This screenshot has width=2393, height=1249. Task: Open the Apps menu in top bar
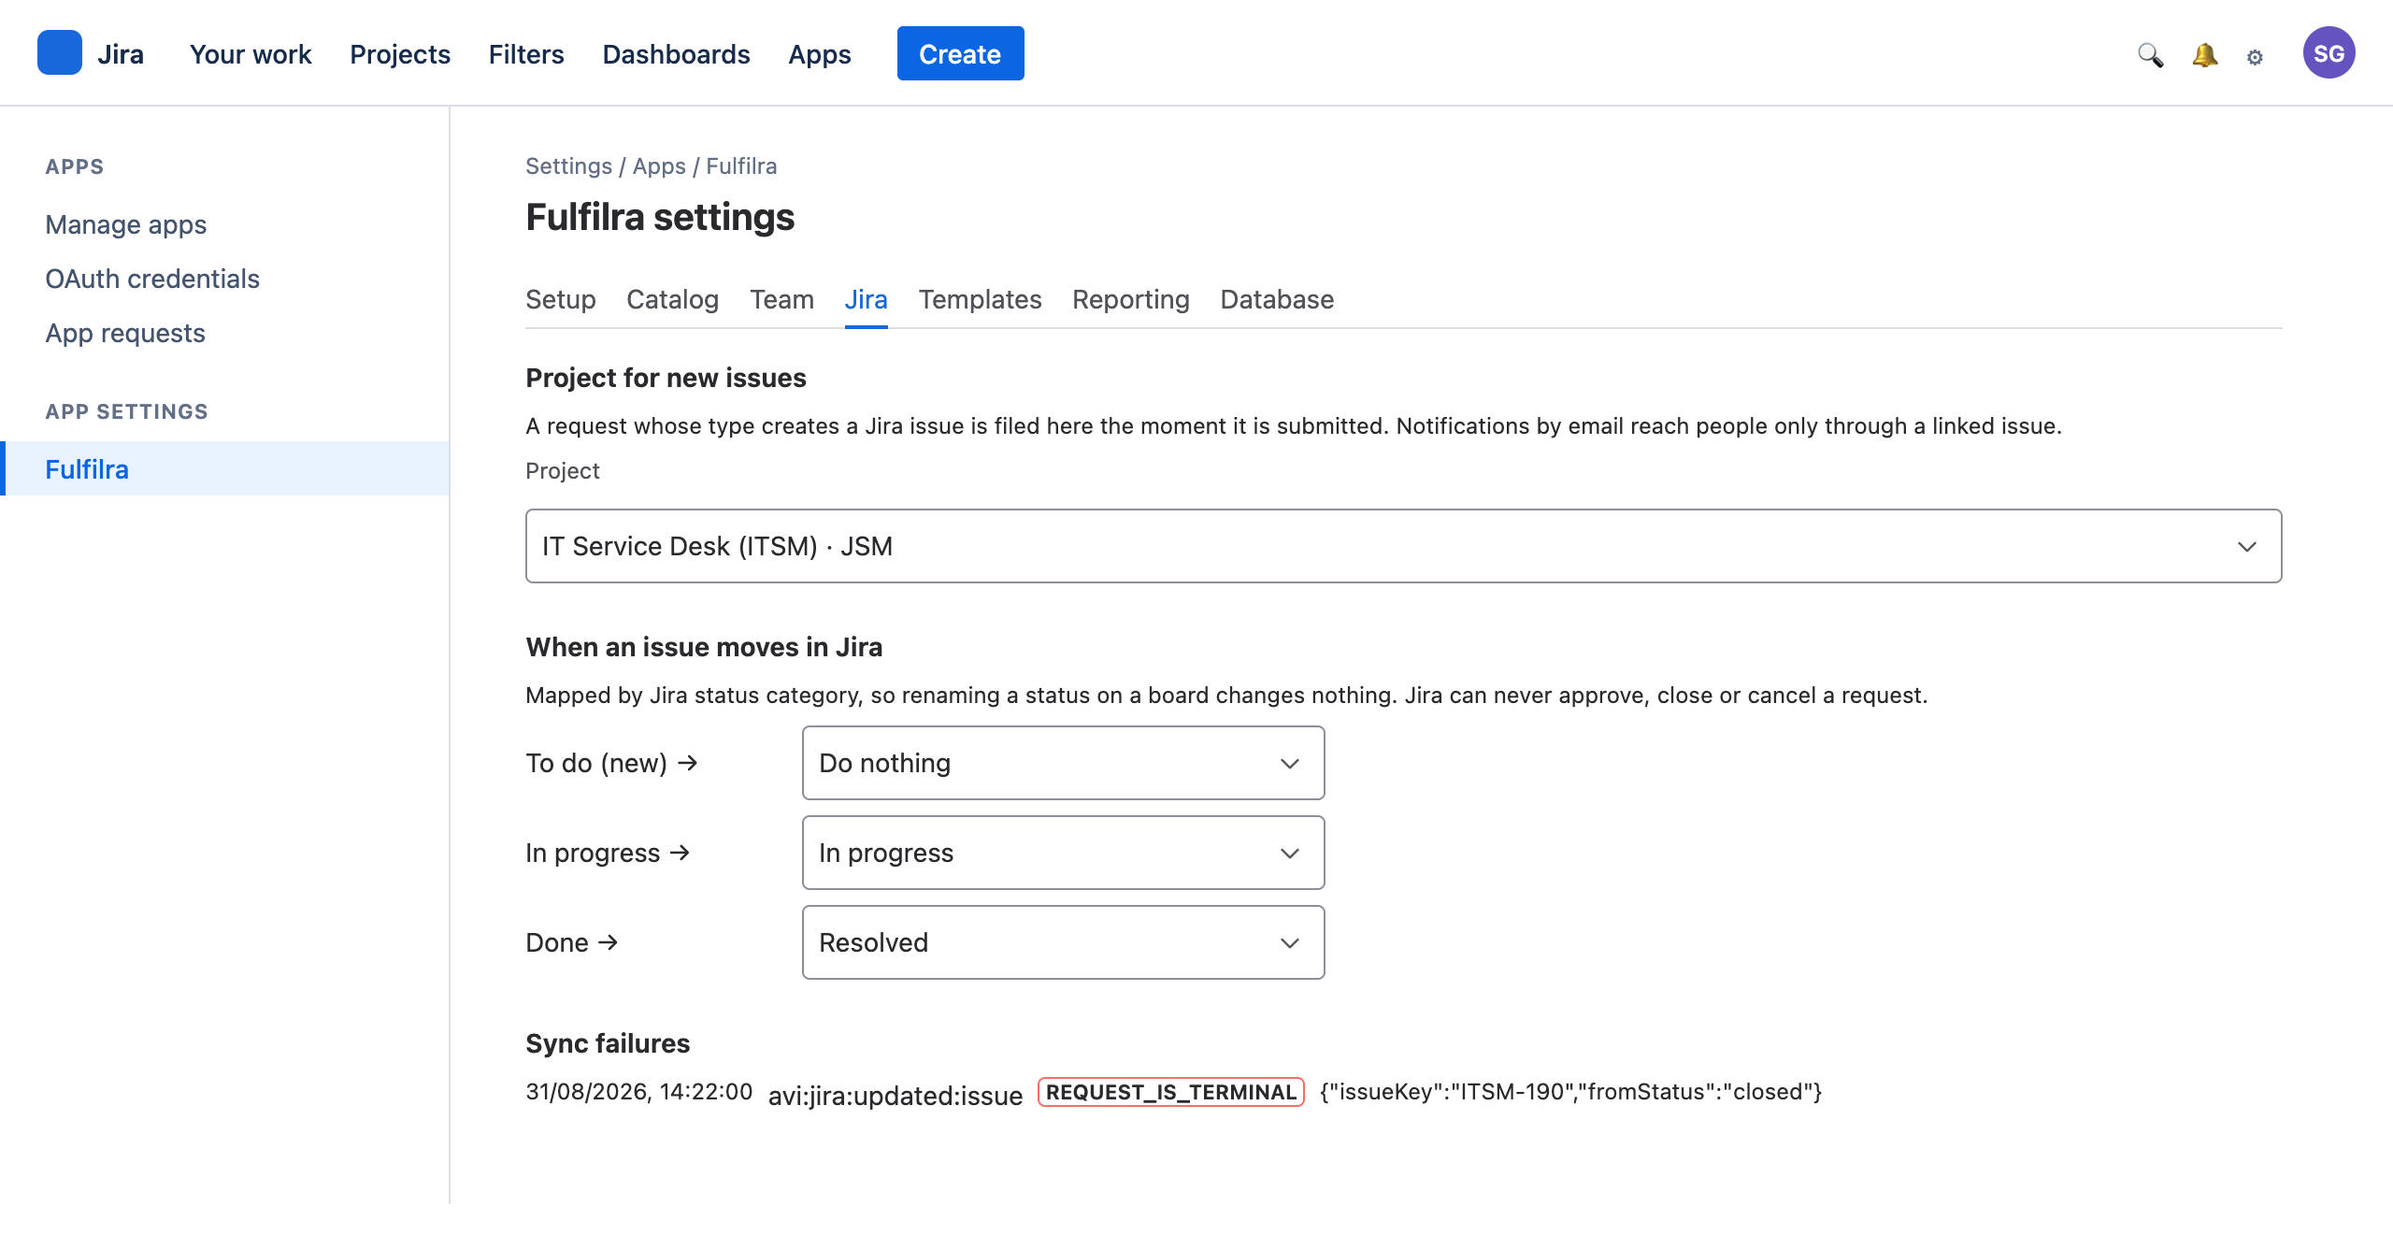tap(820, 54)
